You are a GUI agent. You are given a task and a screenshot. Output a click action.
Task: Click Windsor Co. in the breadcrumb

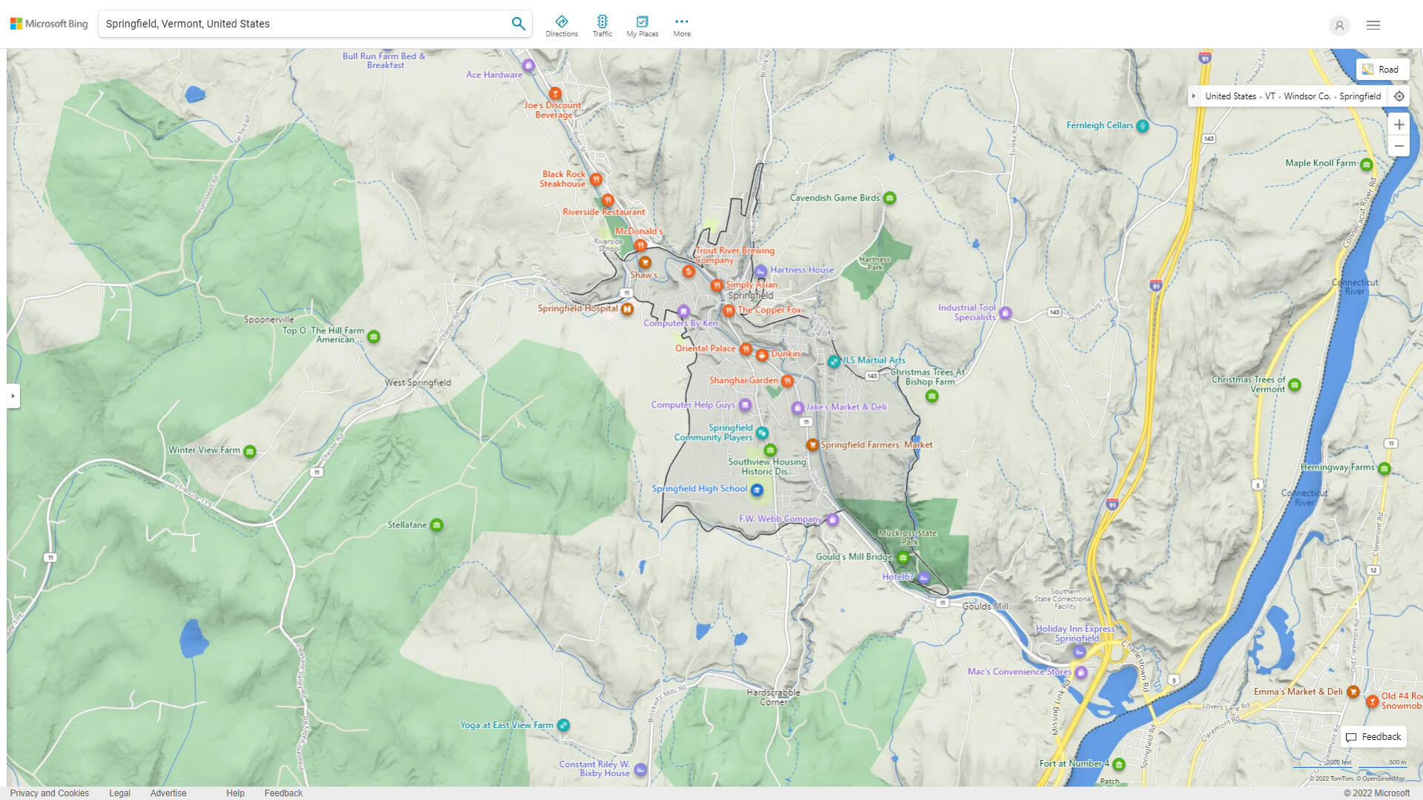click(1307, 96)
